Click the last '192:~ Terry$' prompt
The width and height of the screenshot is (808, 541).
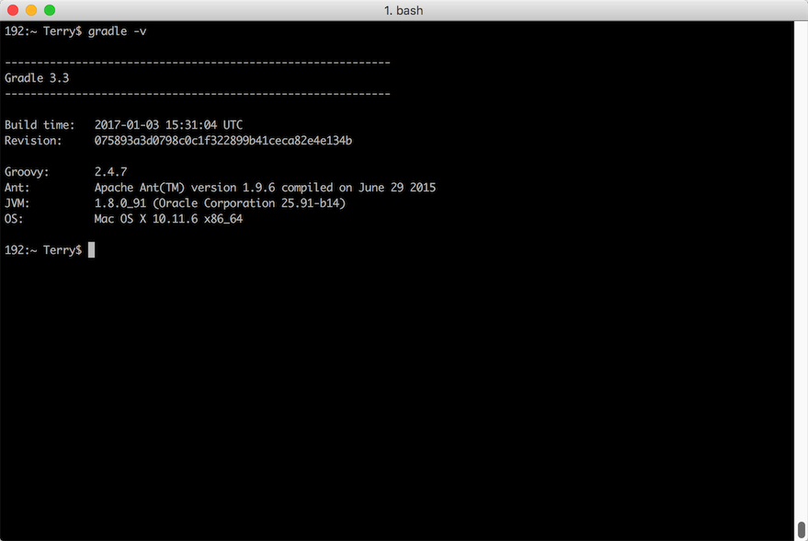point(43,250)
